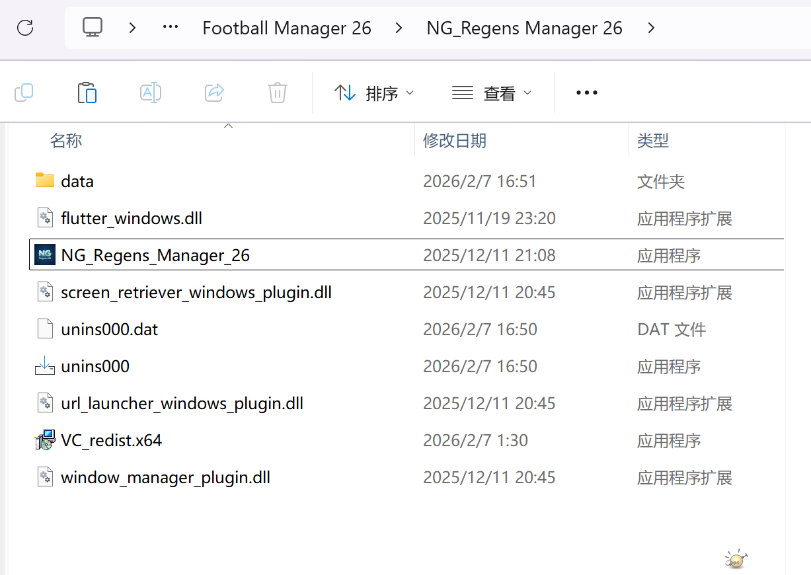Click the WPS helper icon at bottom right
811x575 pixels.
(736, 558)
